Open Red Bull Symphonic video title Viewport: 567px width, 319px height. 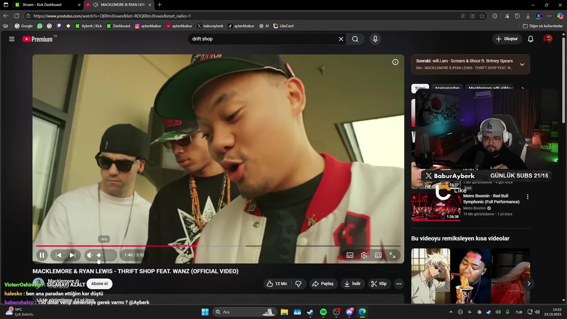(x=491, y=199)
